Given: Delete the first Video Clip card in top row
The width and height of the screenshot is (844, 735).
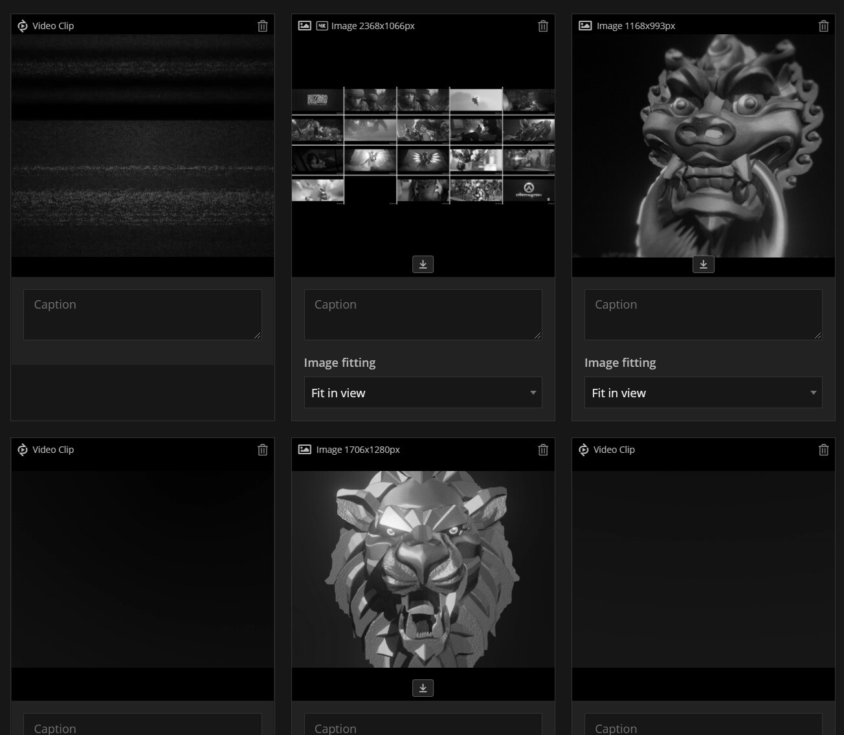Looking at the screenshot, I should pyautogui.click(x=262, y=26).
